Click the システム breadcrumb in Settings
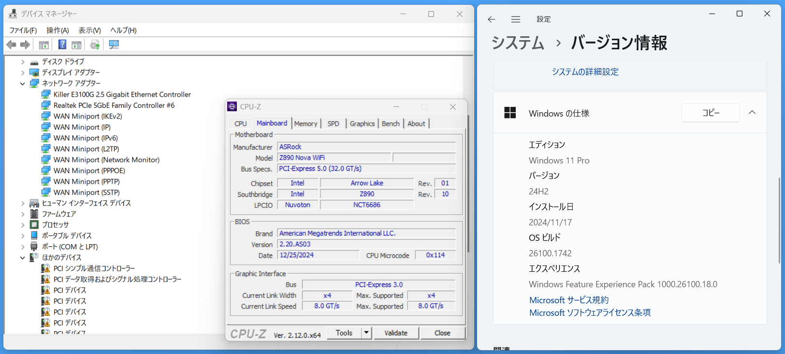This screenshot has width=785, height=354. 518,43
